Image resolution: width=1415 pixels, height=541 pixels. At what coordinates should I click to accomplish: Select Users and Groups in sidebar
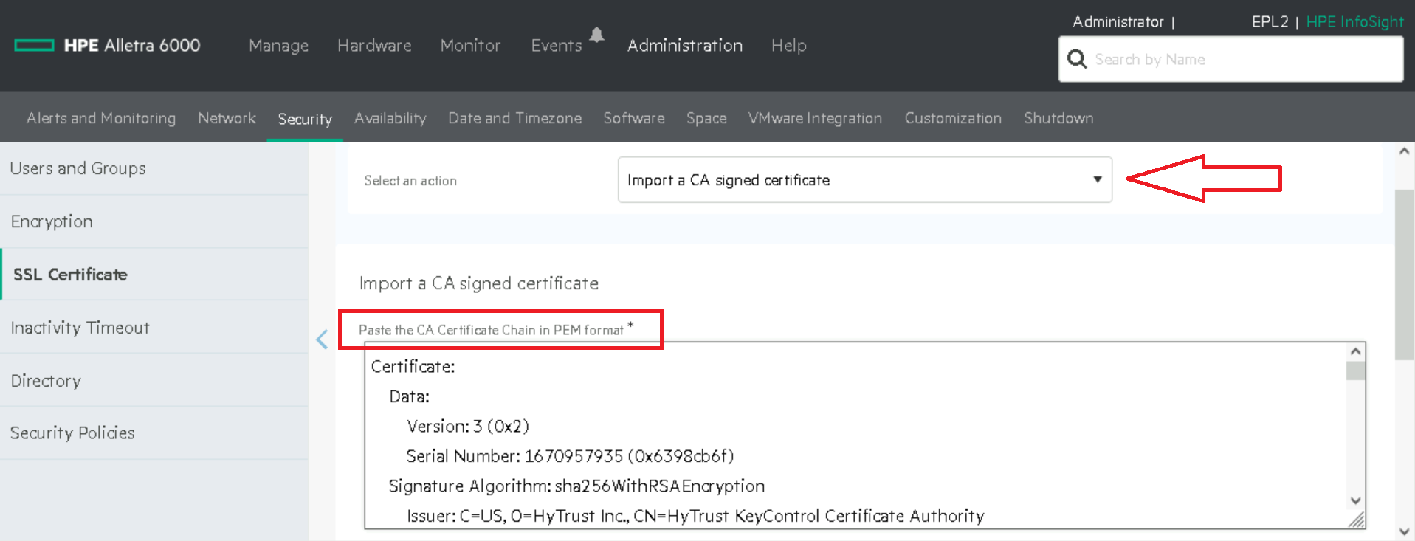[154, 168]
